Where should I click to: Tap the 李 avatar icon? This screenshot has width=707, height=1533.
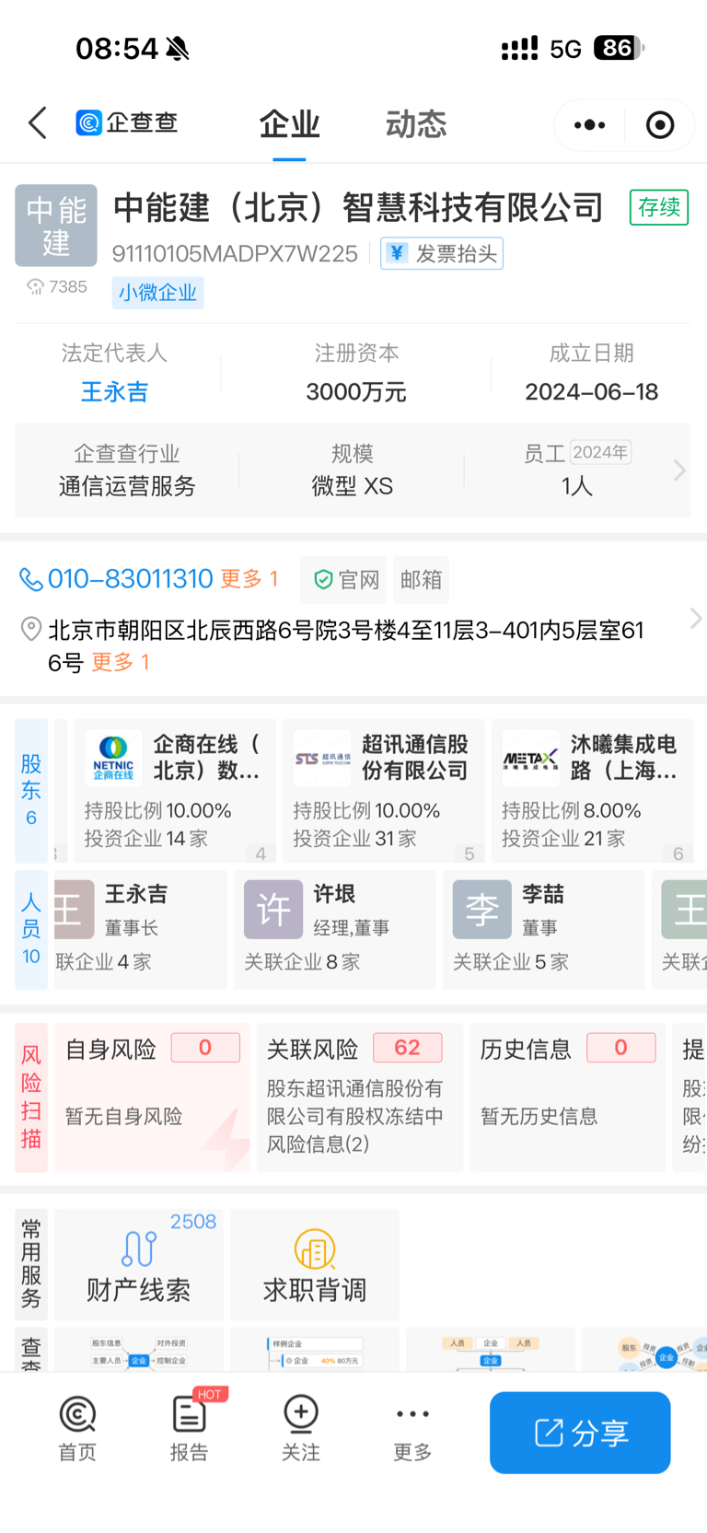click(482, 910)
